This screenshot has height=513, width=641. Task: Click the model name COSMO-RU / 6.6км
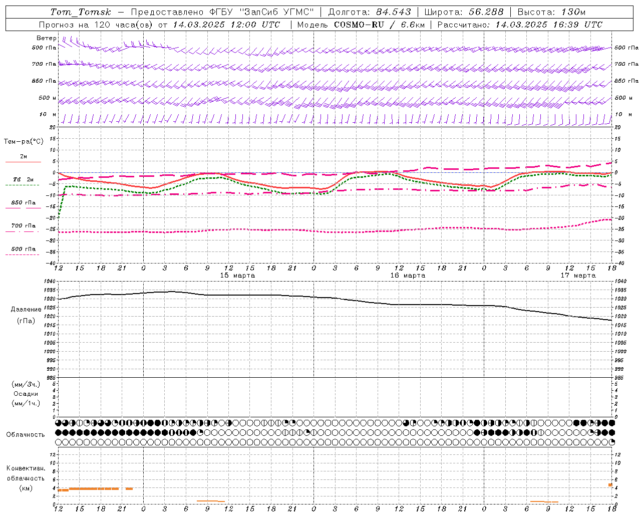(379, 25)
